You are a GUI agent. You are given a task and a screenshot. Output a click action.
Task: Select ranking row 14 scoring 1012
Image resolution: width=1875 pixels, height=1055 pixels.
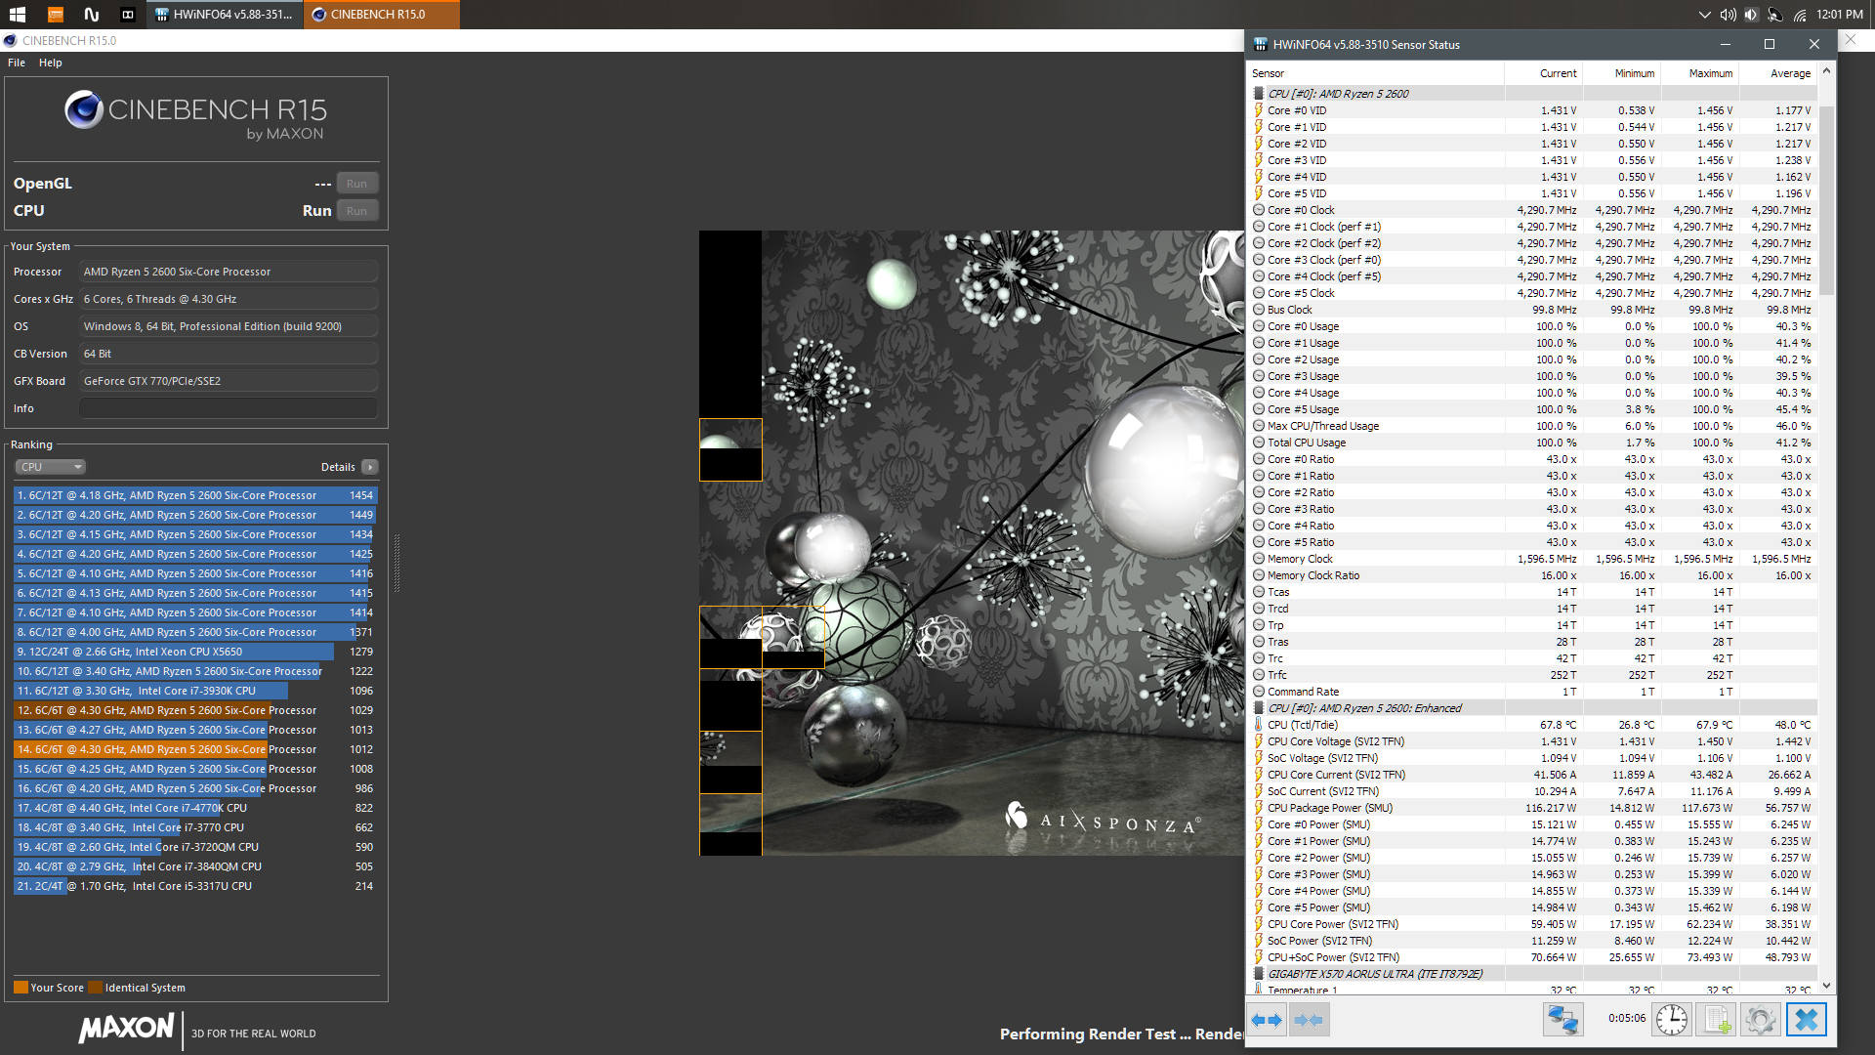[195, 749]
